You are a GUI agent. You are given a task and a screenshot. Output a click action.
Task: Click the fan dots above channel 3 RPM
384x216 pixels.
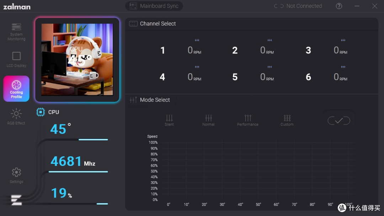click(x=343, y=40)
